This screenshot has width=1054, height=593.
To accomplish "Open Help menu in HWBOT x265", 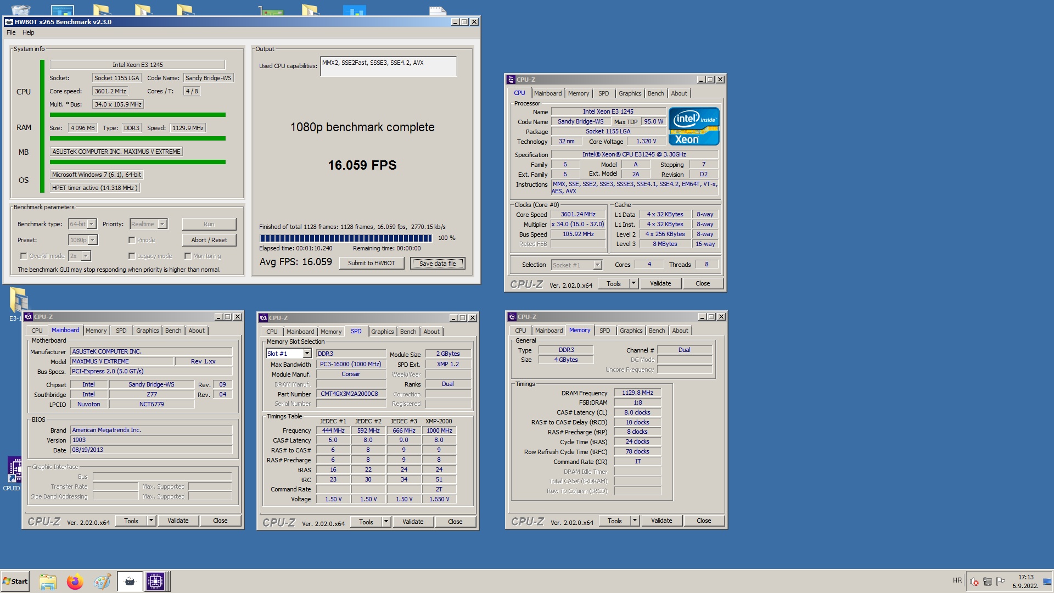I will [x=28, y=32].
